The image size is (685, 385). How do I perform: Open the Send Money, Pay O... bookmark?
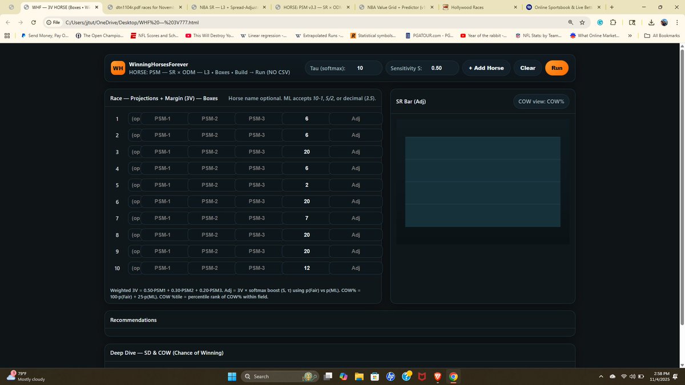click(x=44, y=35)
